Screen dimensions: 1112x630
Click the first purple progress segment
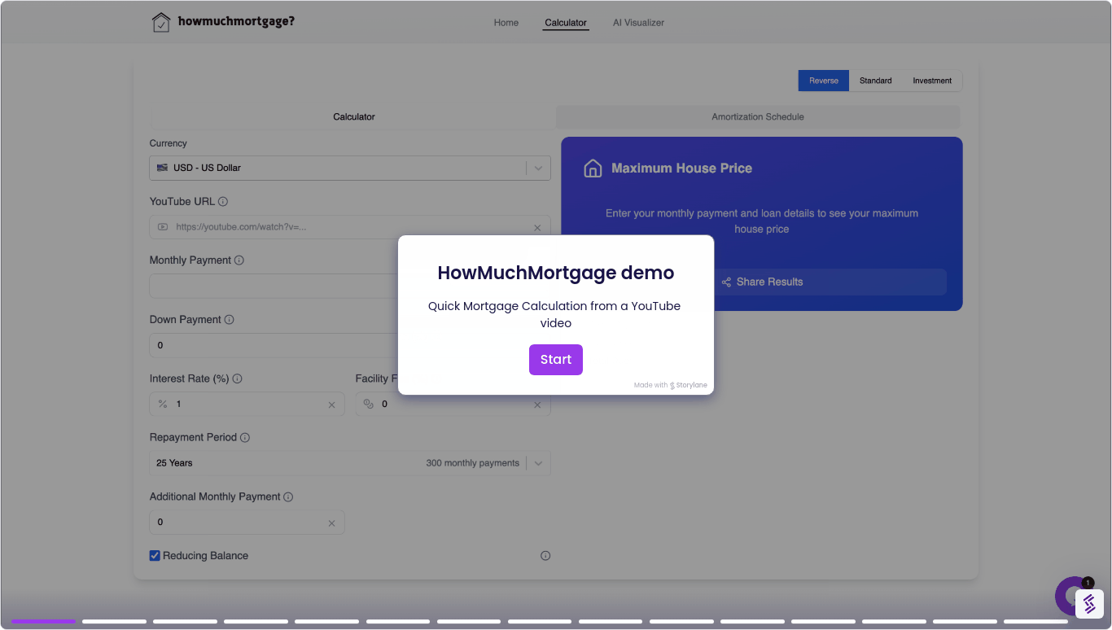point(43,621)
